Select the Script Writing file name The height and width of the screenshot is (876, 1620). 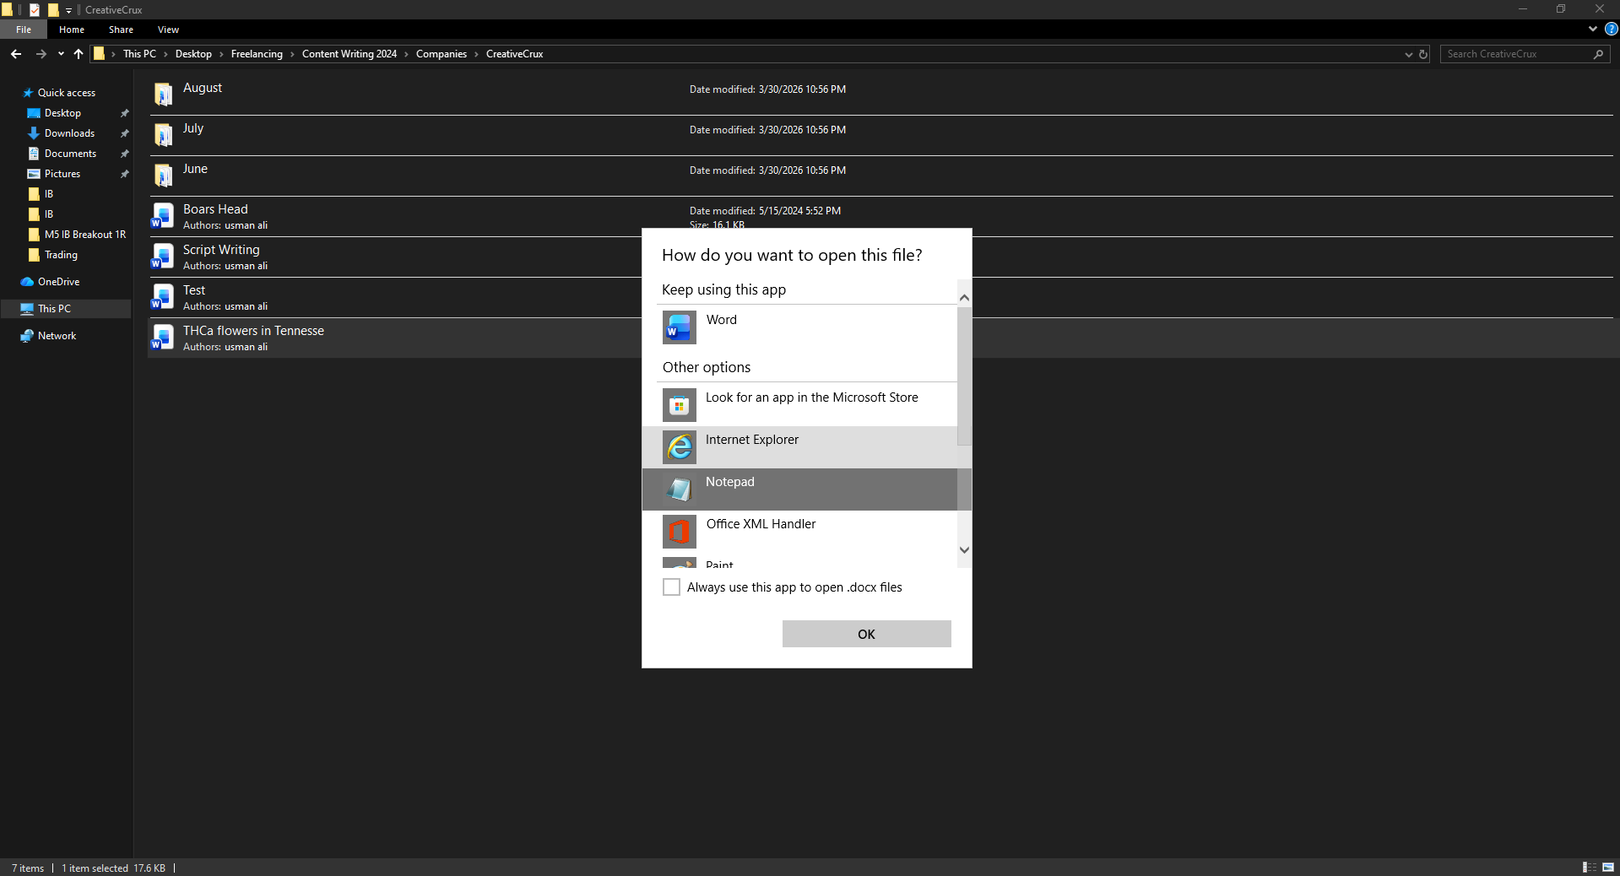pos(221,250)
